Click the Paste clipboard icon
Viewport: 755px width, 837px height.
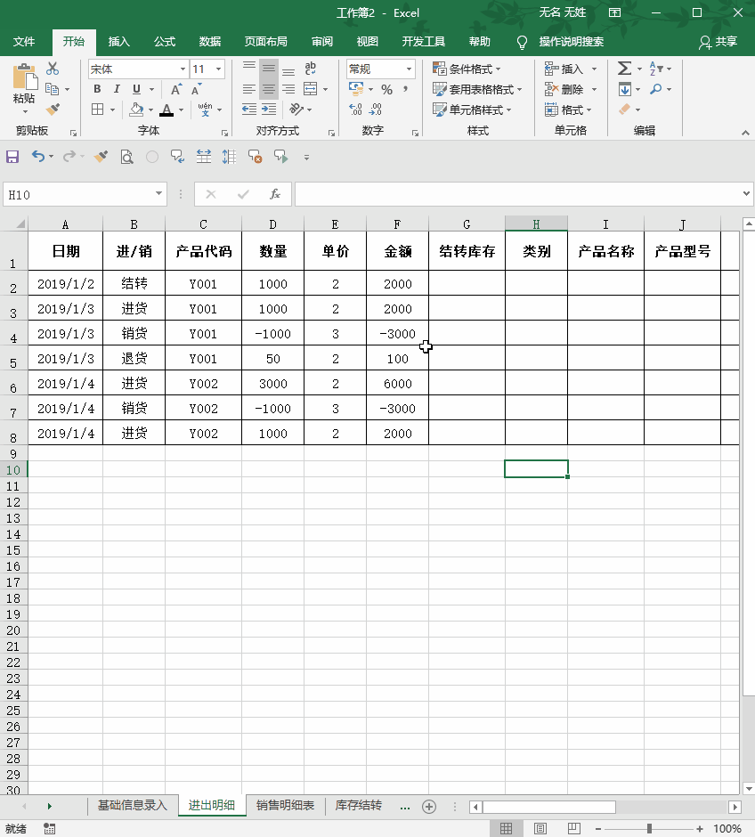tap(24, 77)
